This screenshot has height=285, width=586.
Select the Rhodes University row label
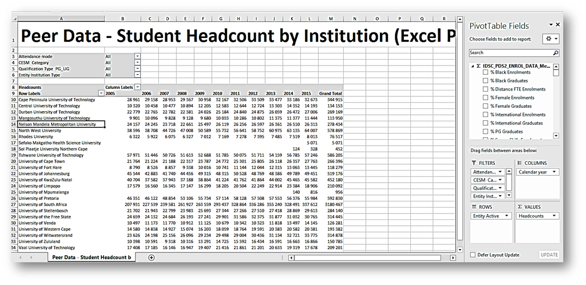click(x=61, y=137)
